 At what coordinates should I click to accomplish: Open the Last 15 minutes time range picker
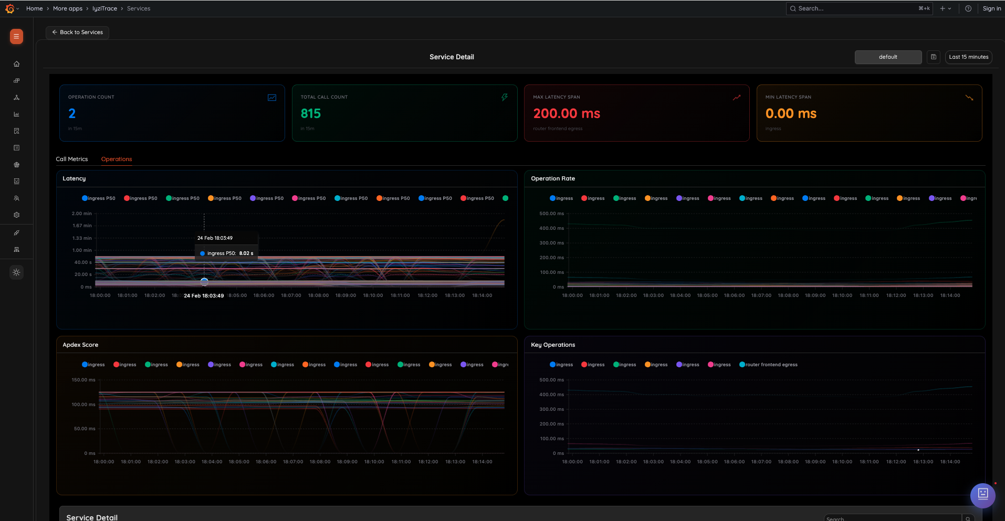968,57
